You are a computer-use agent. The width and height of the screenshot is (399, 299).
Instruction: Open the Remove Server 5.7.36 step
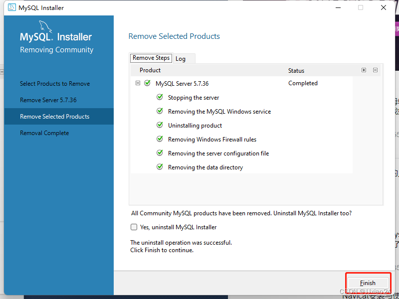[x=48, y=100]
